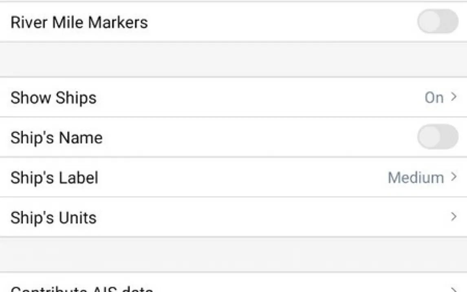Click the blank middle of the Ship's Name row
Screen dimensions: 467x292
(x=245, y=137)
